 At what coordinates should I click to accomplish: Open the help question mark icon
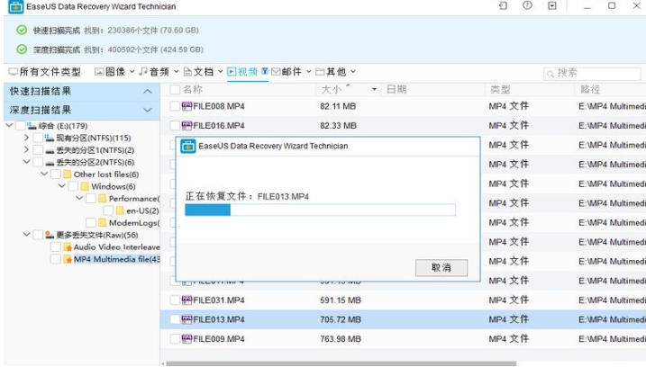point(527,5)
